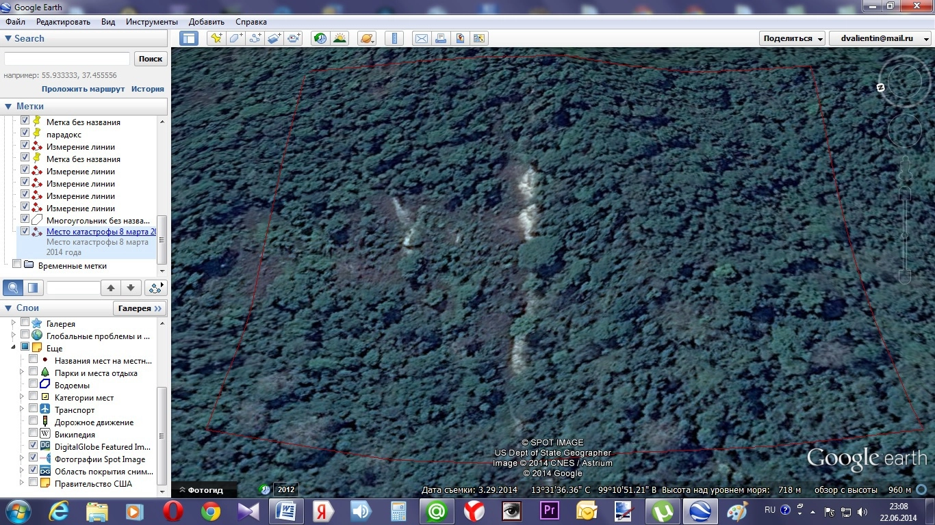Screen dimensions: 935x525
Task: Toggle sunlight across the landscape
Action: coord(340,38)
